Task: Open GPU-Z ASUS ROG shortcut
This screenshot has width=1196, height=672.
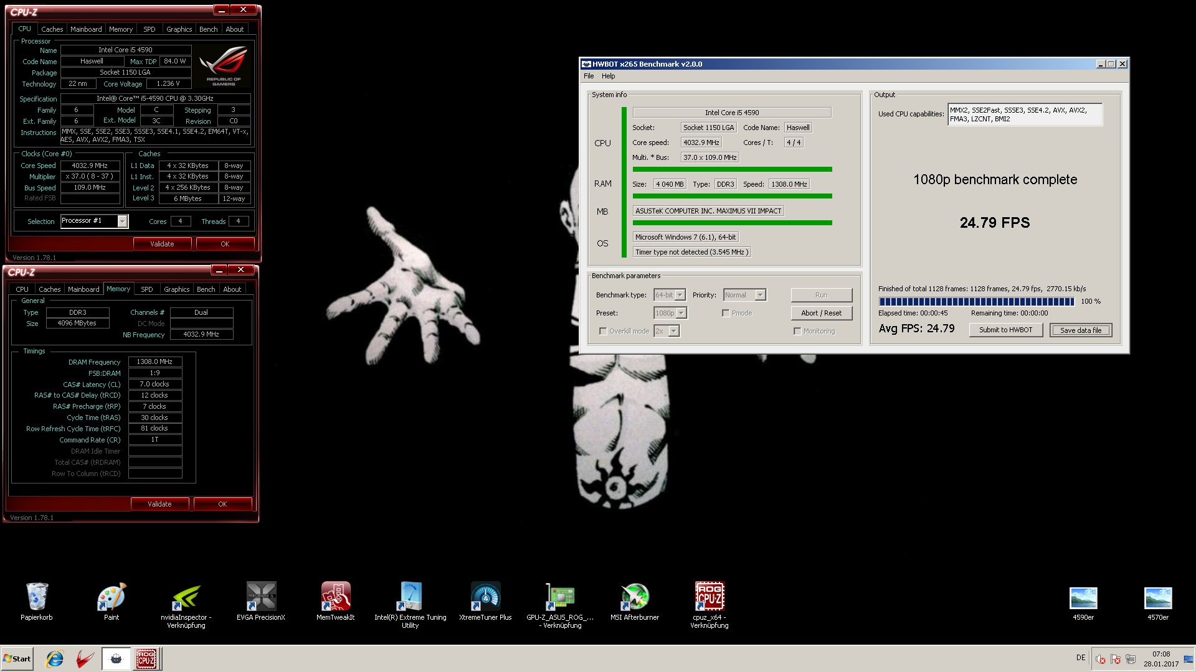Action: pyautogui.click(x=560, y=605)
